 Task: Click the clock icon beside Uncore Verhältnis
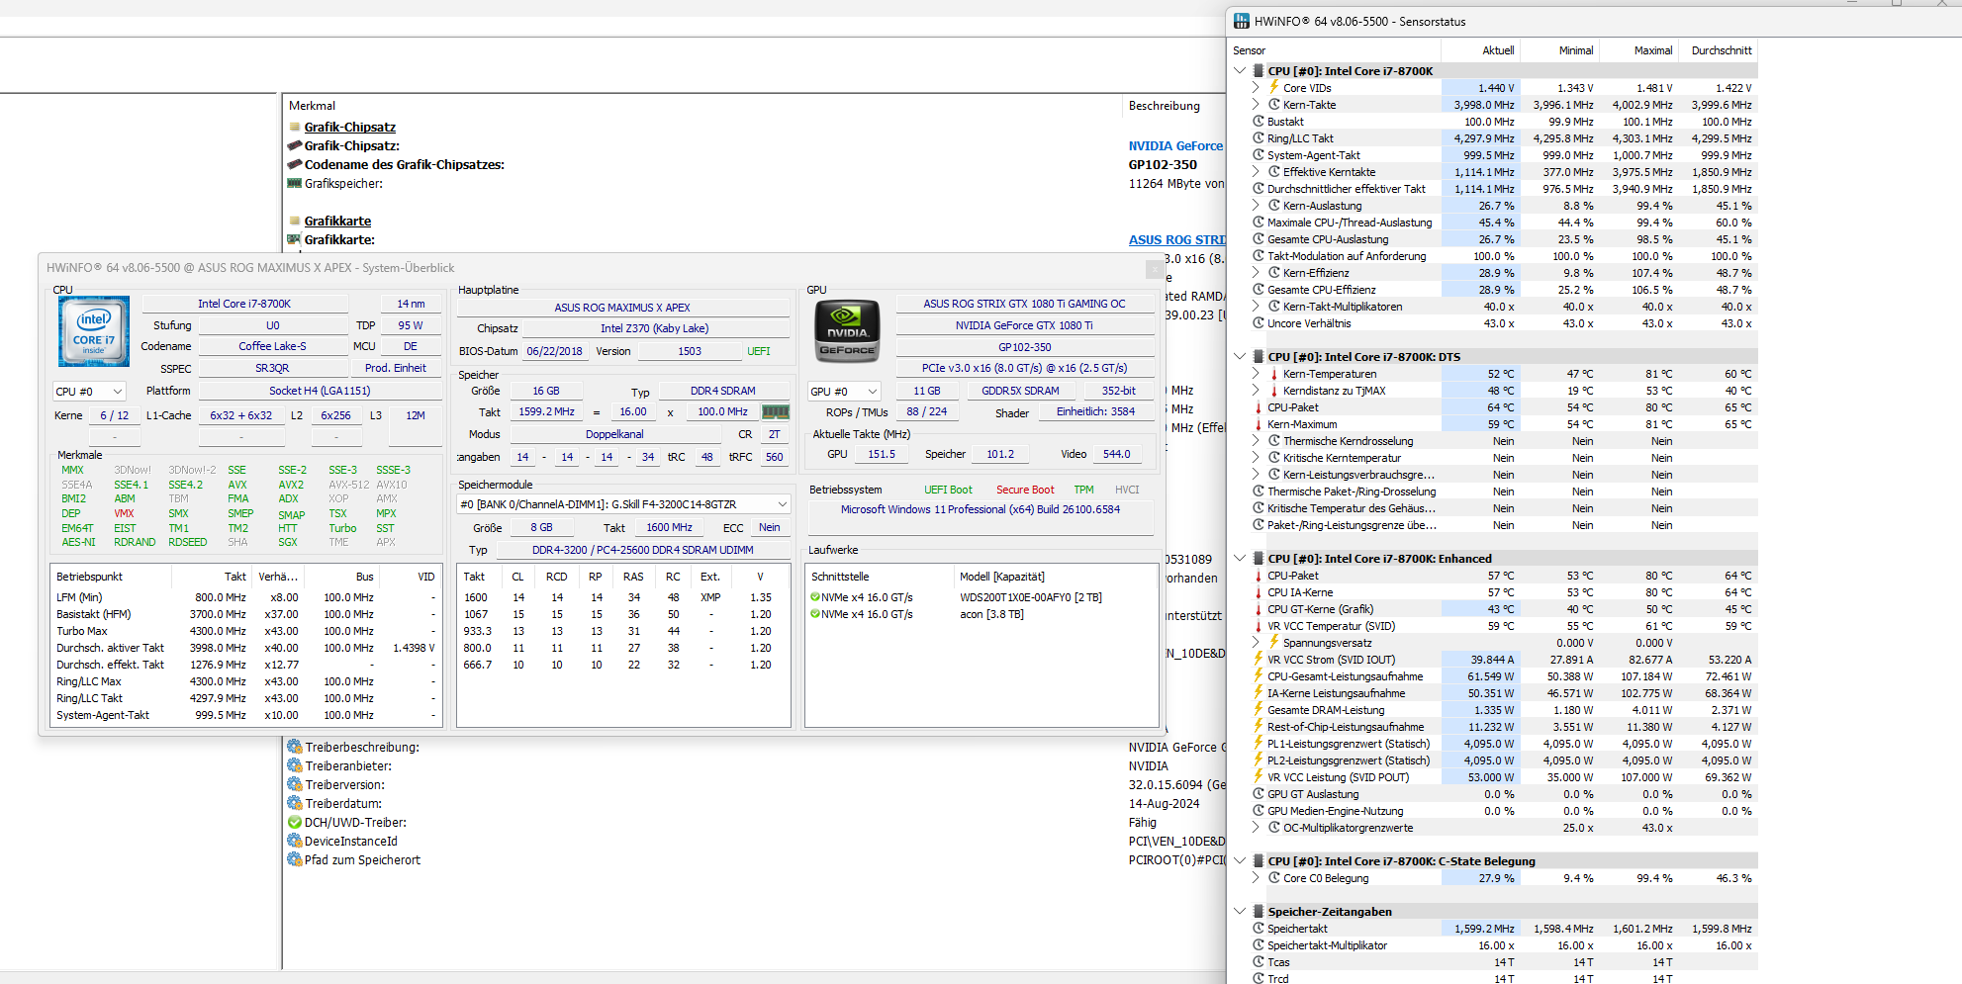pos(1259,323)
